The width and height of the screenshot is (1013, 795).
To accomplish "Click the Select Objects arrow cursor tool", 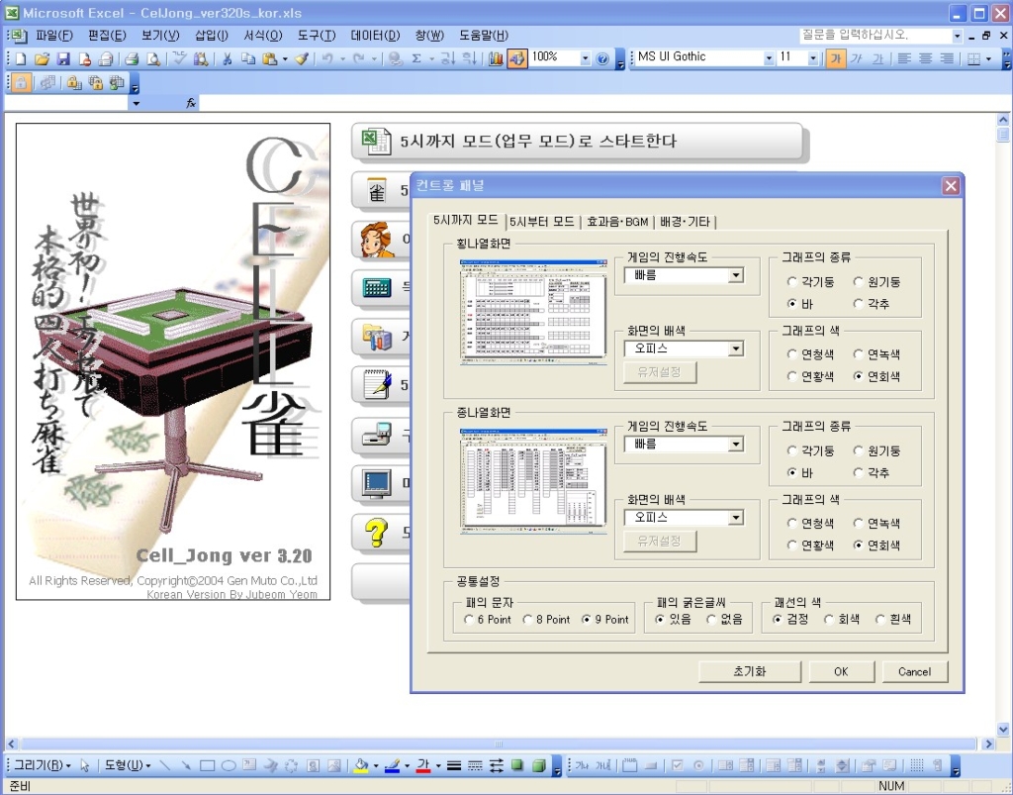I will point(85,766).
